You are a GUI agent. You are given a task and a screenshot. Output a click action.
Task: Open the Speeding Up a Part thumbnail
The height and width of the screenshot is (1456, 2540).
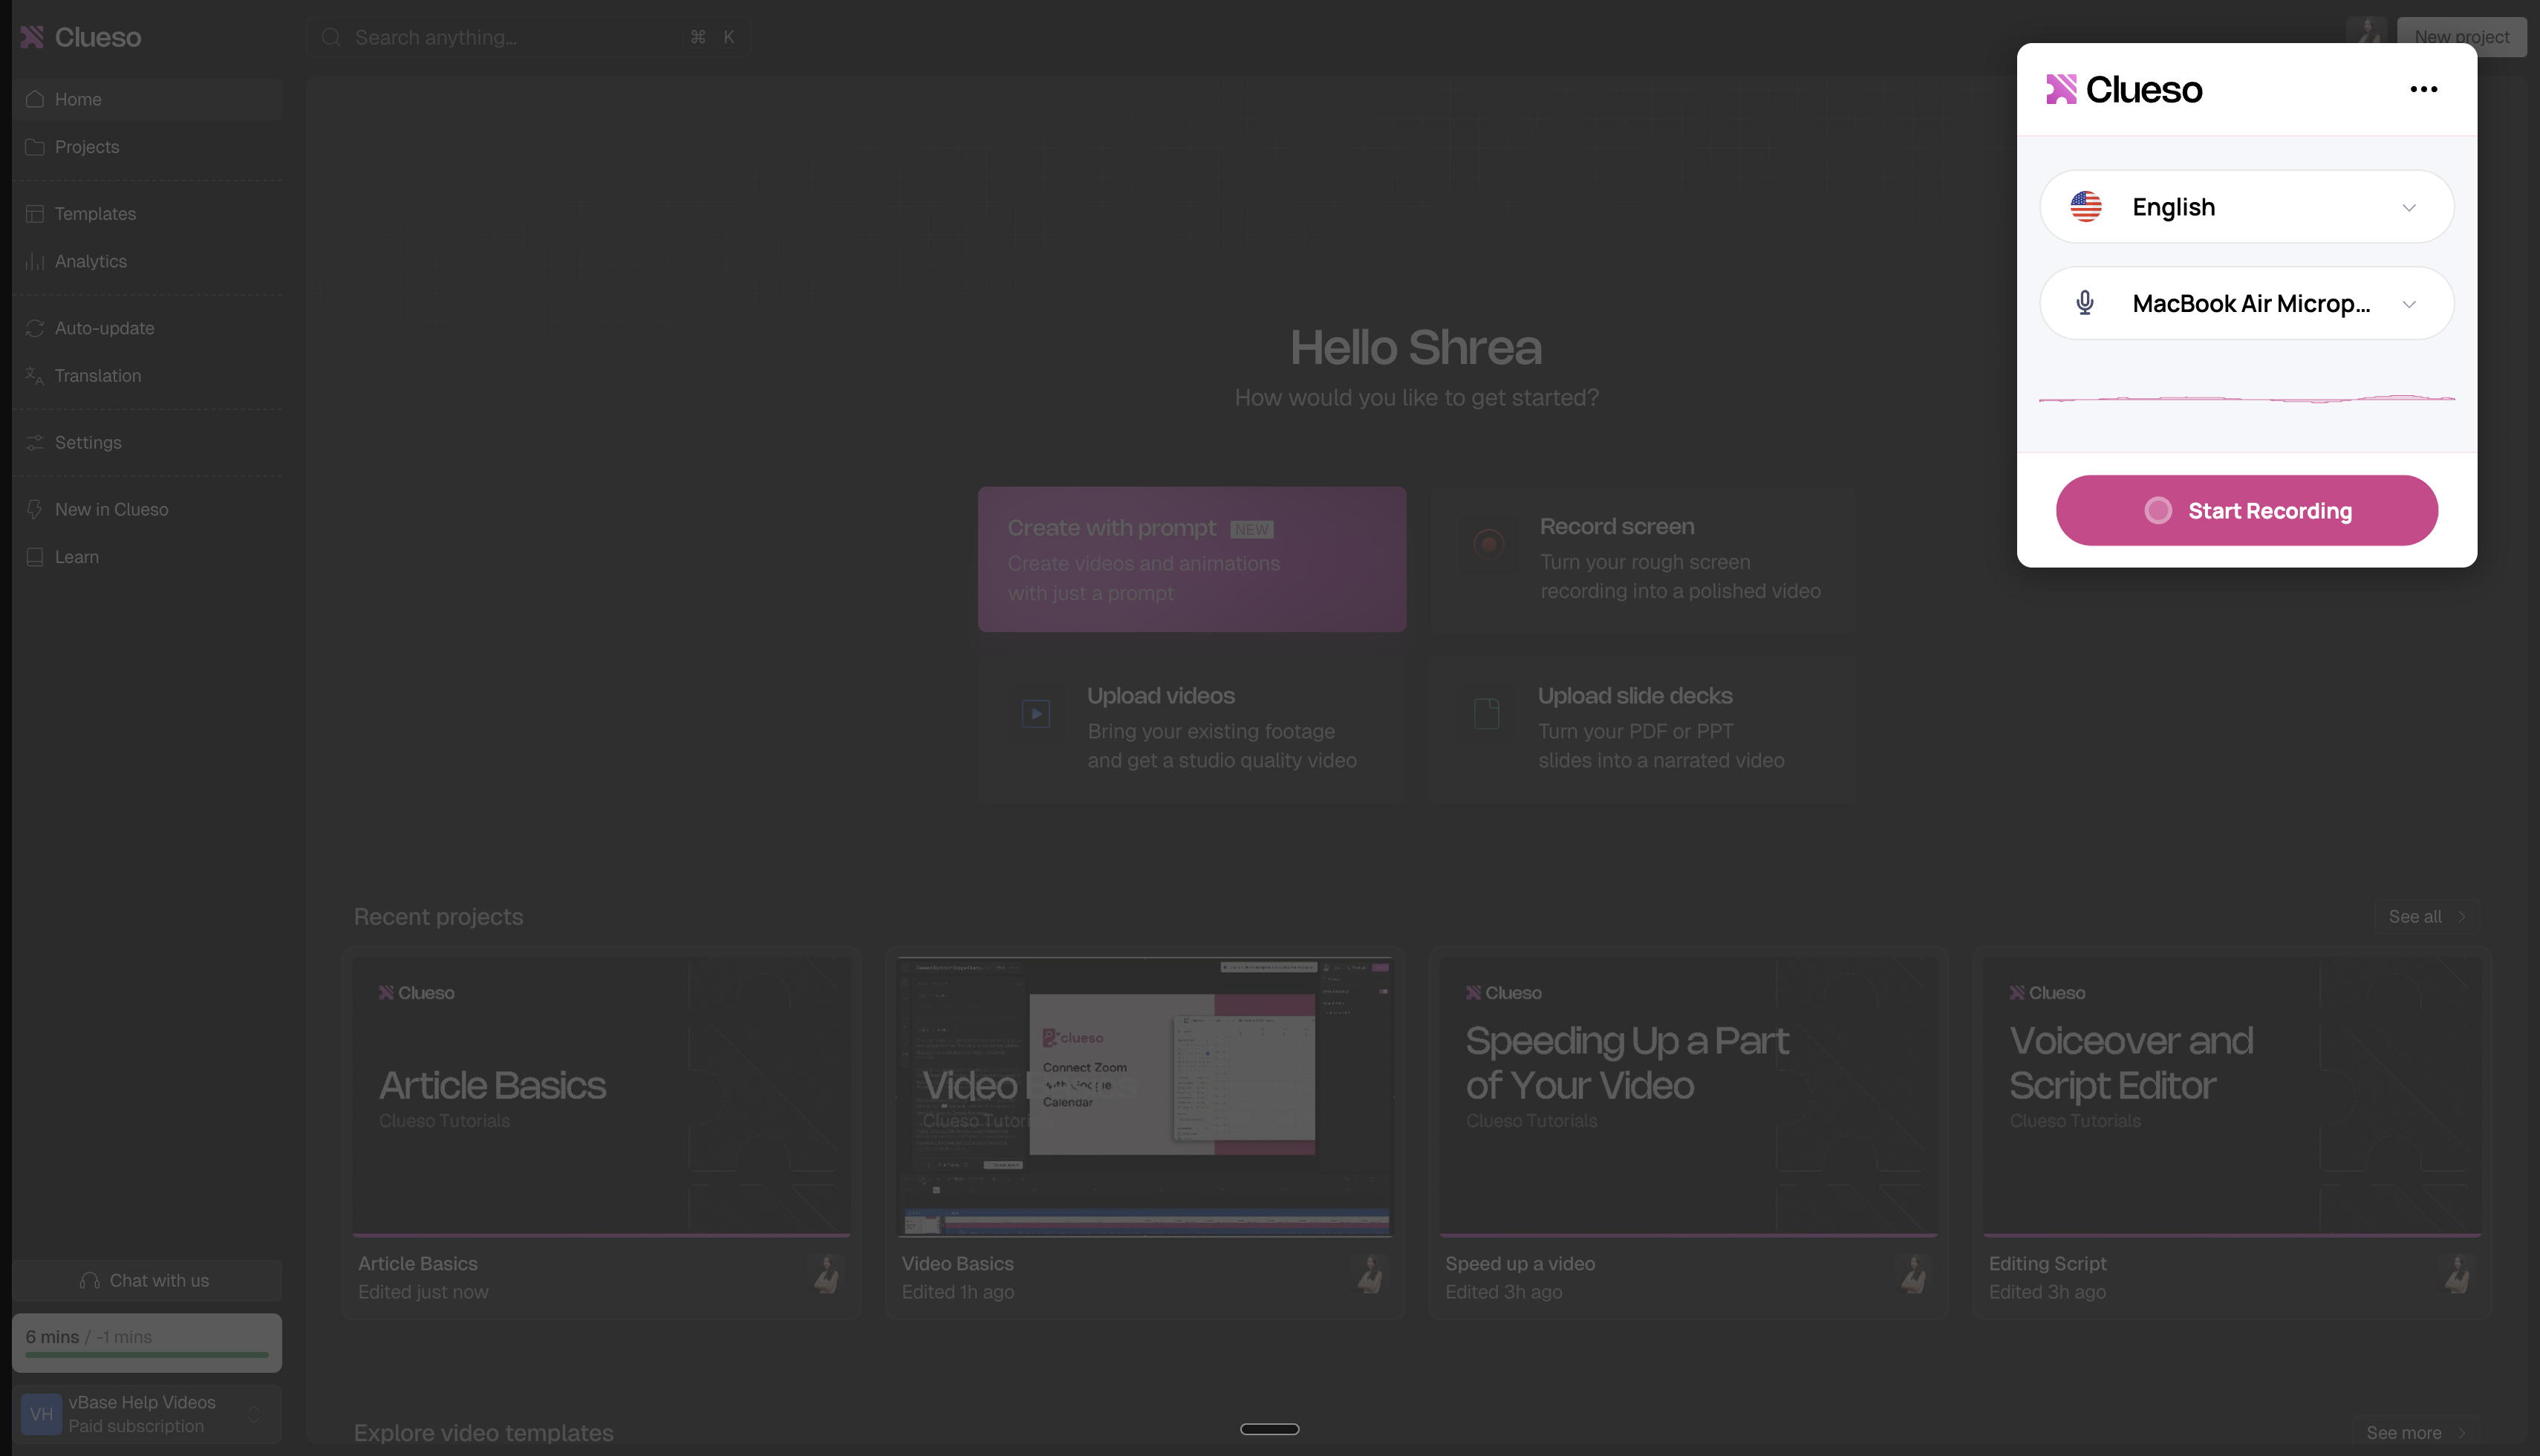pos(1688,1097)
